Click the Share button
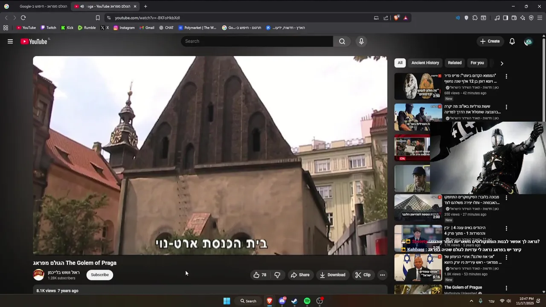This screenshot has height=307, width=546. (x=300, y=275)
